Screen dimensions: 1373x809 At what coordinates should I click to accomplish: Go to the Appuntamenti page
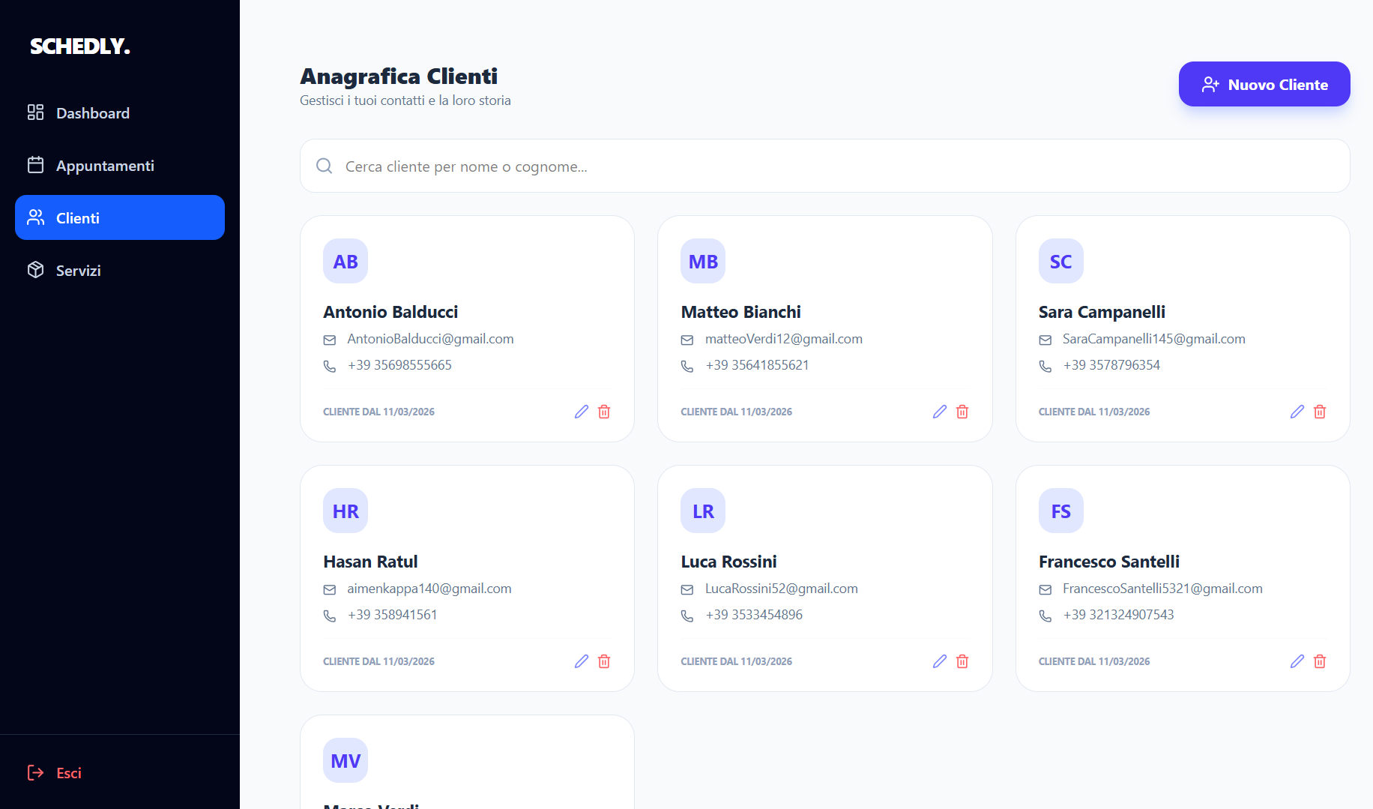point(120,165)
